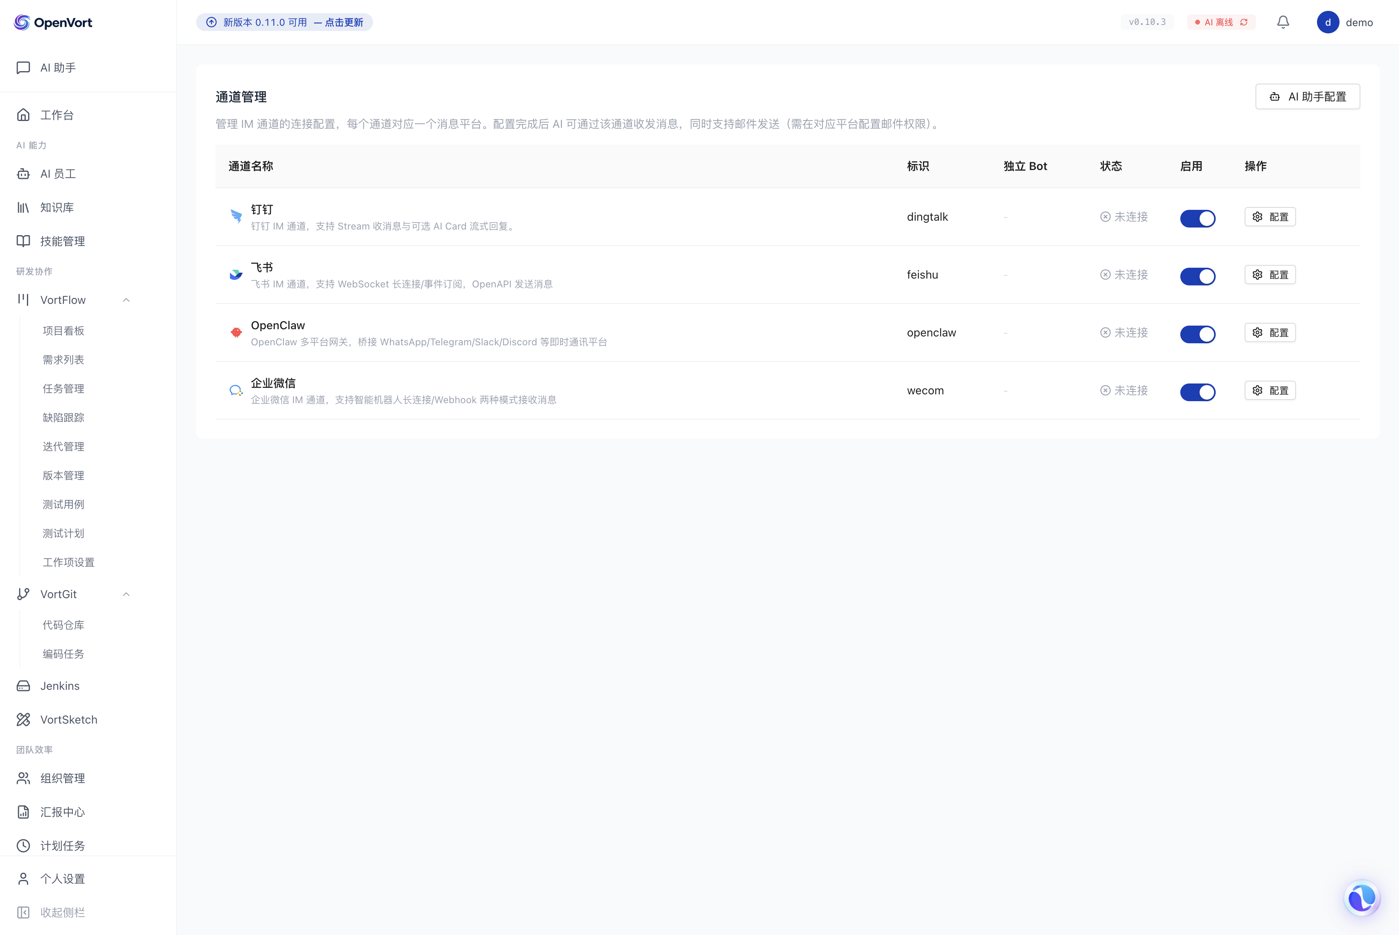Open 测试计划 page
The width and height of the screenshot is (1399, 935).
[63, 533]
